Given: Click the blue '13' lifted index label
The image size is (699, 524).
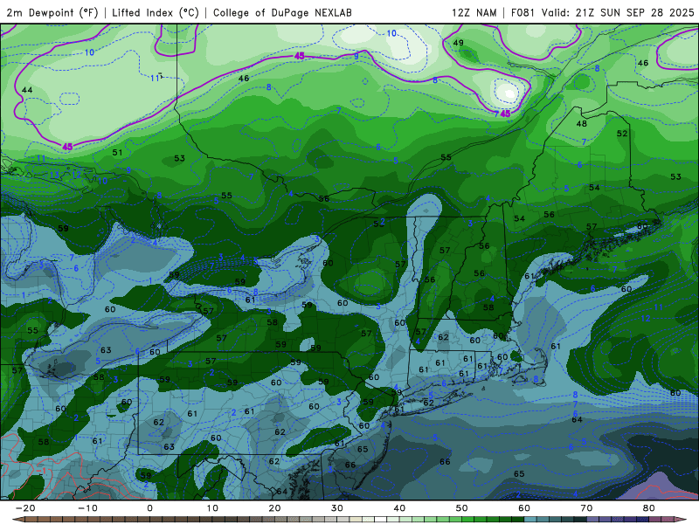Looking at the screenshot, I should [54, 176].
